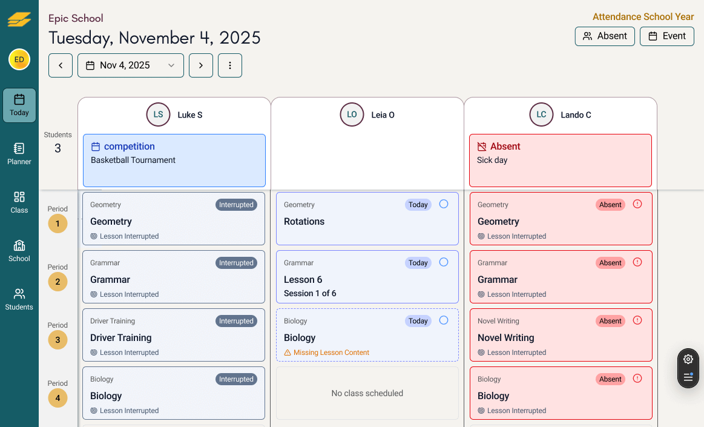Open the Nov 4, 2025 date dropdown
Screen dimensions: 704x427
coord(131,65)
